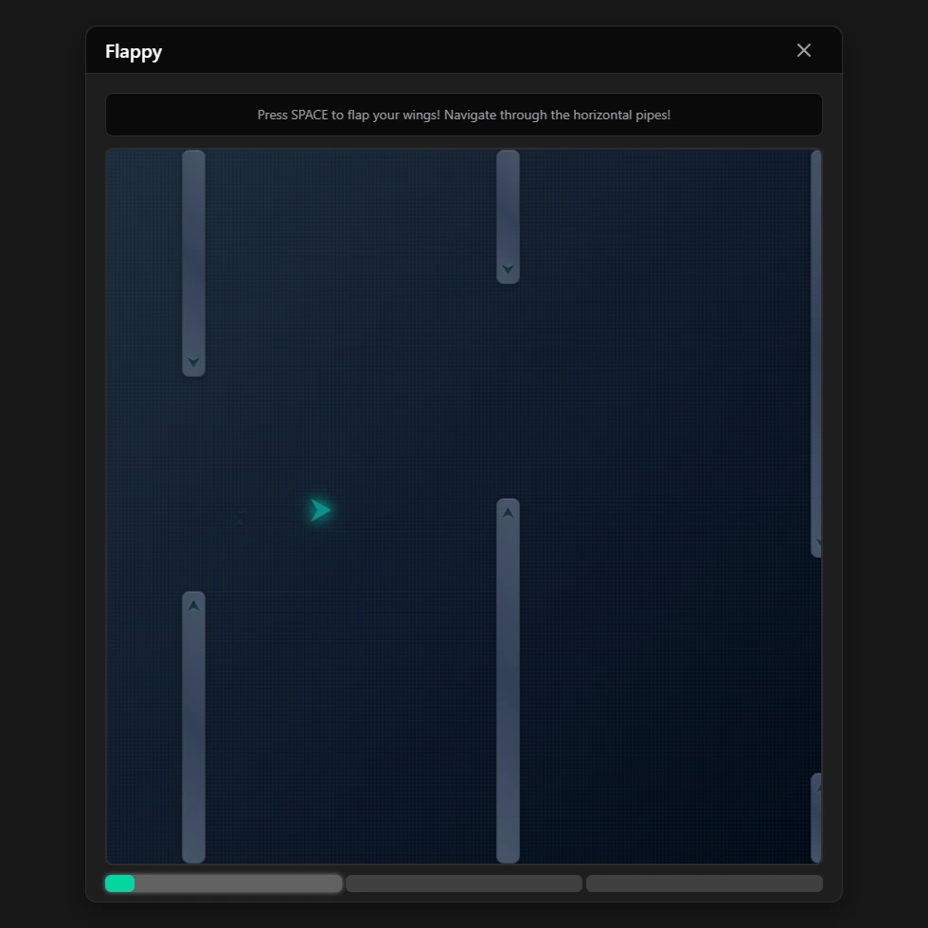Click the down chevron on the top-left pipe
Image resolution: width=928 pixels, height=928 pixels.
click(x=193, y=362)
